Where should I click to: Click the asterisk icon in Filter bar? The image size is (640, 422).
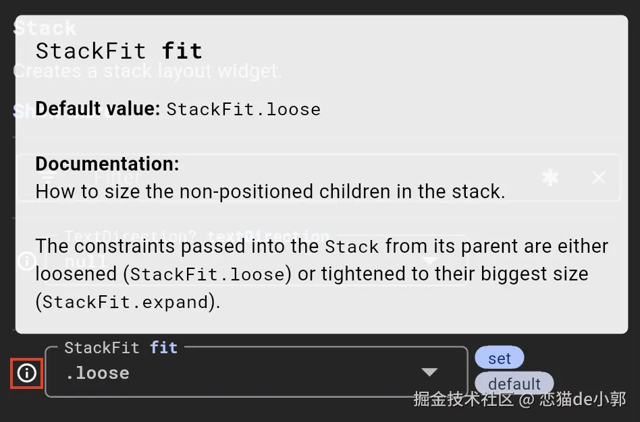point(550,178)
